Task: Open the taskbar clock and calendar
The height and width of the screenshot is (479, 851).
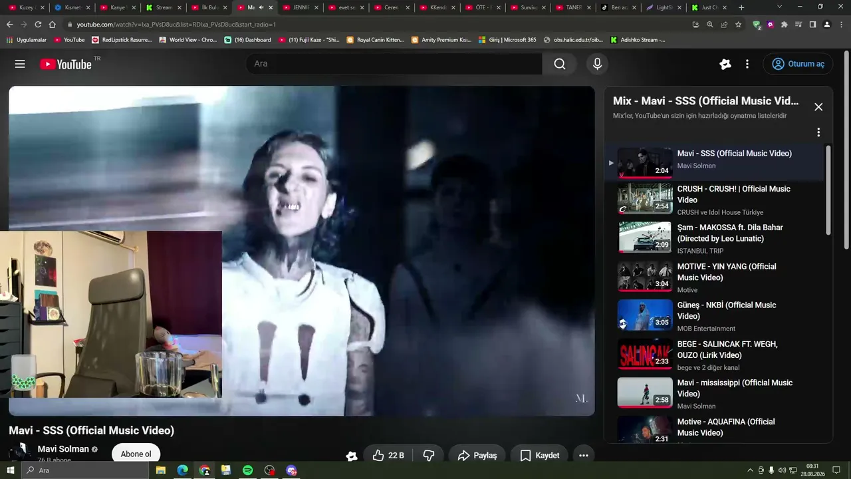Action: click(x=812, y=470)
